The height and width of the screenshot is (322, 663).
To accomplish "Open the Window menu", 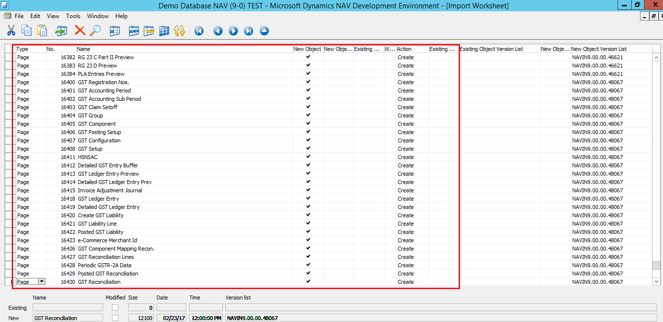I will (98, 16).
